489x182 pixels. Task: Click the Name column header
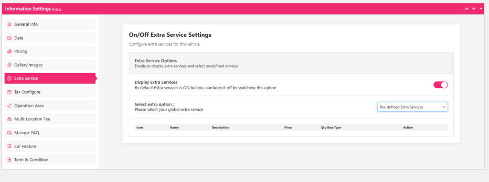pos(174,128)
